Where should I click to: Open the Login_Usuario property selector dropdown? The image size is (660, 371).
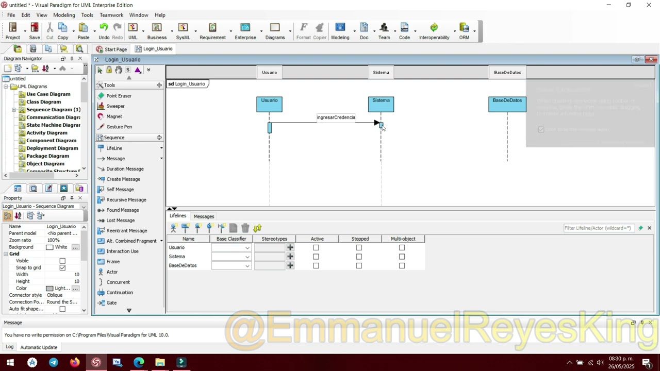pyautogui.click(x=83, y=207)
